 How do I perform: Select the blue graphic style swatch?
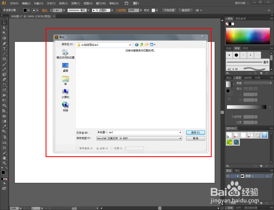pos(265,135)
